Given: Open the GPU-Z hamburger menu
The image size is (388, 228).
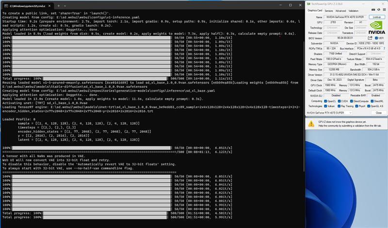Looking at the screenshot, I should point(384,10).
